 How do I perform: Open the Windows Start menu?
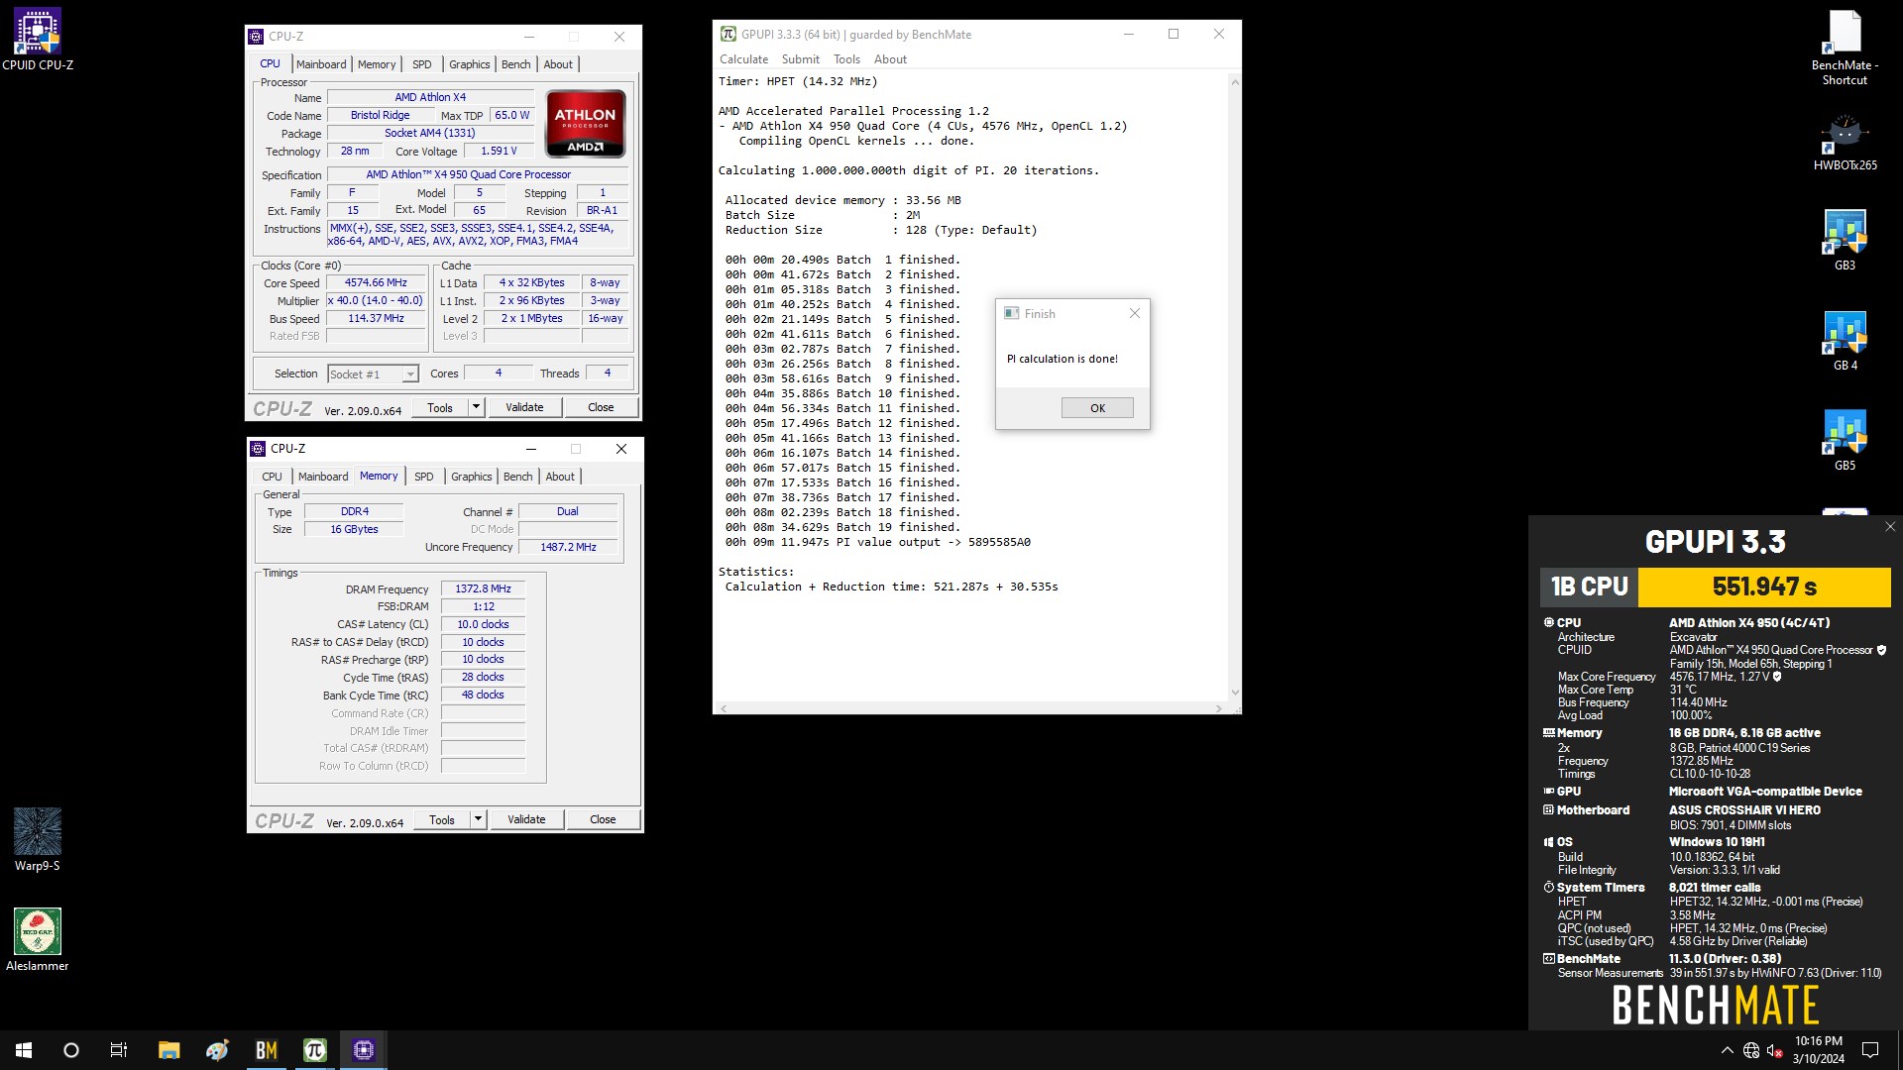click(24, 1050)
